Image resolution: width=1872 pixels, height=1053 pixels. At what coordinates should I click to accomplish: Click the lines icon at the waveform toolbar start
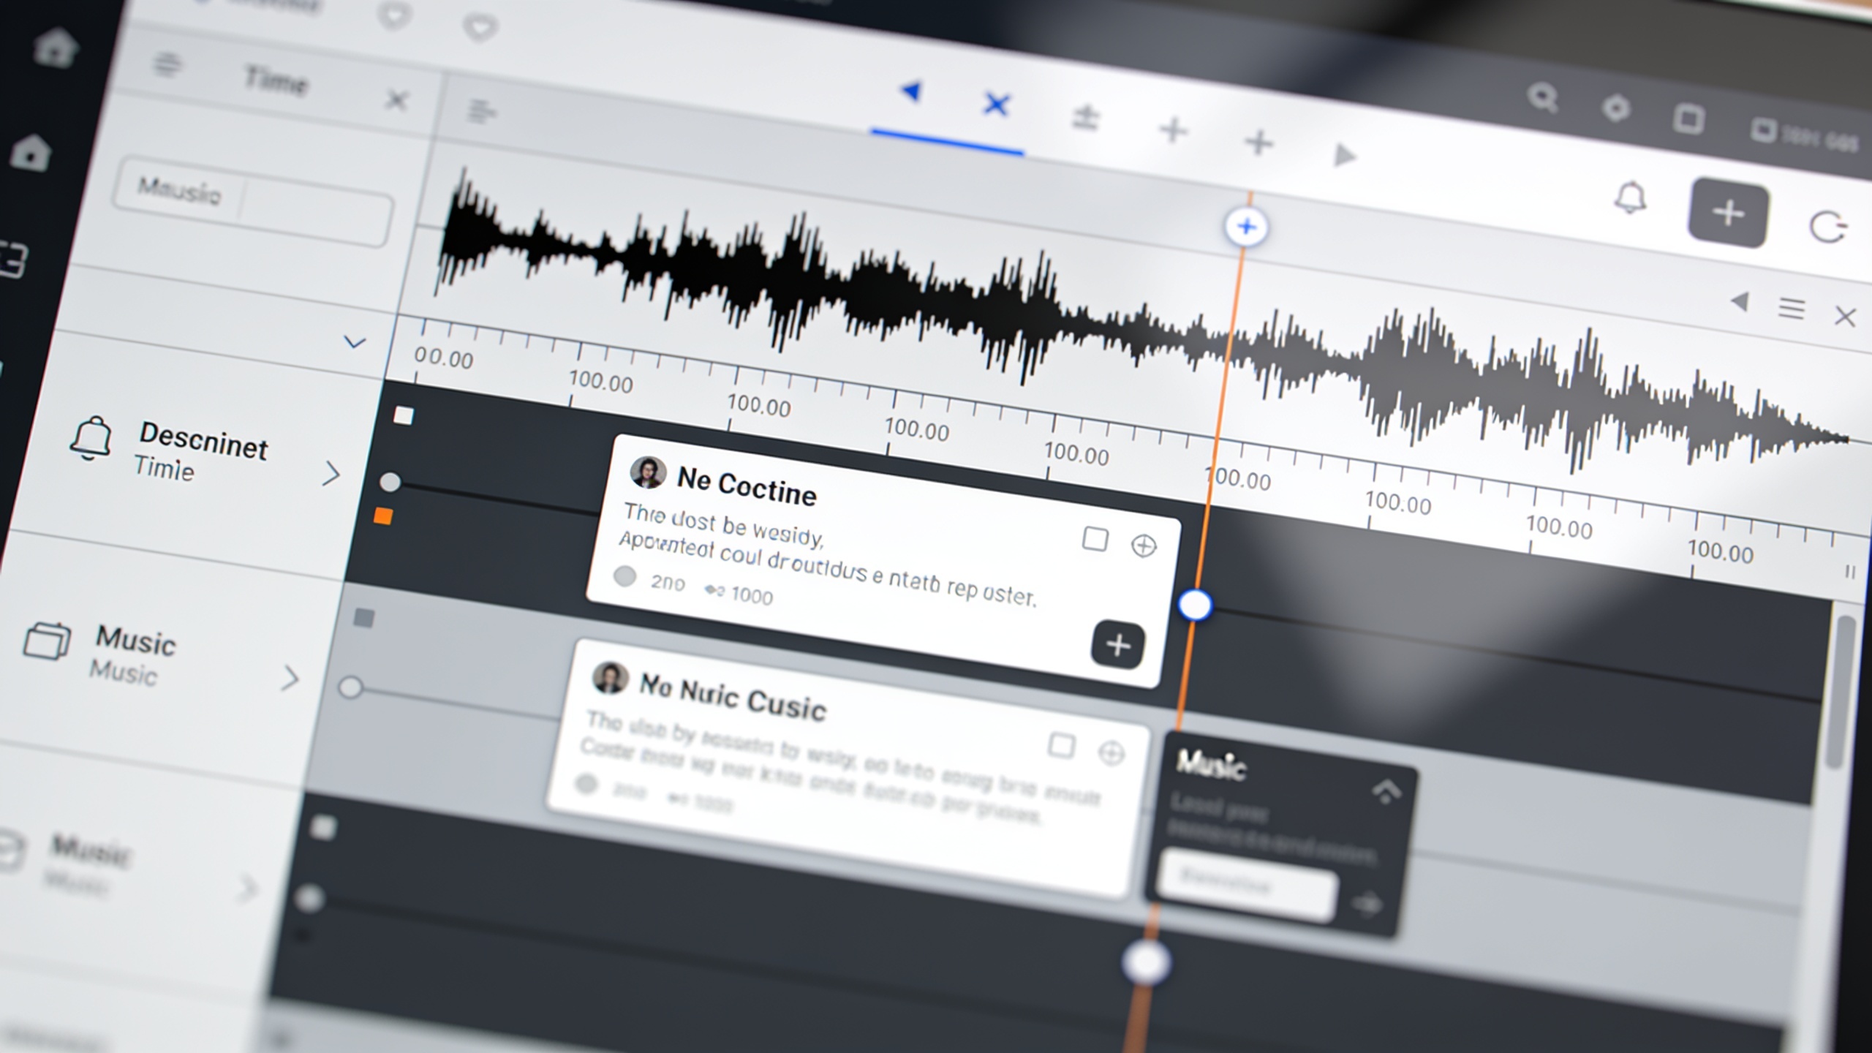click(481, 112)
